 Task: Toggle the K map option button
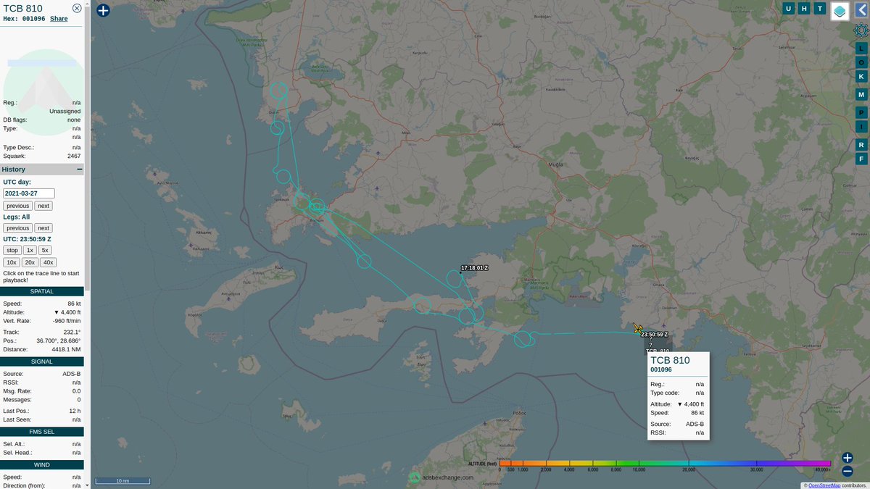pyautogui.click(x=861, y=77)
